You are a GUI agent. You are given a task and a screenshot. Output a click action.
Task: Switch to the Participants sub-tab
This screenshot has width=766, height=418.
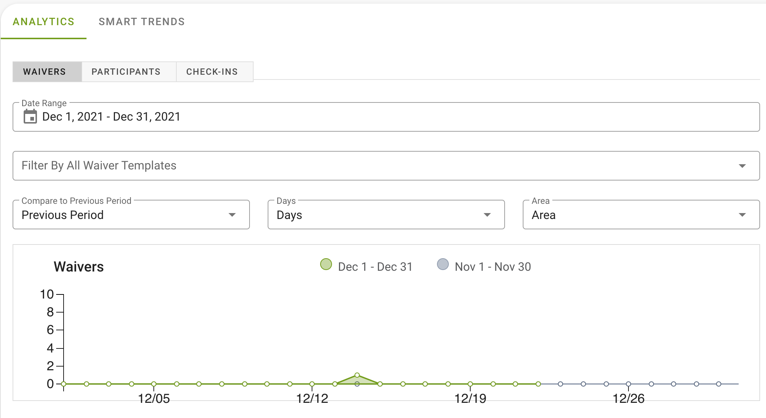tap(129, 72)
